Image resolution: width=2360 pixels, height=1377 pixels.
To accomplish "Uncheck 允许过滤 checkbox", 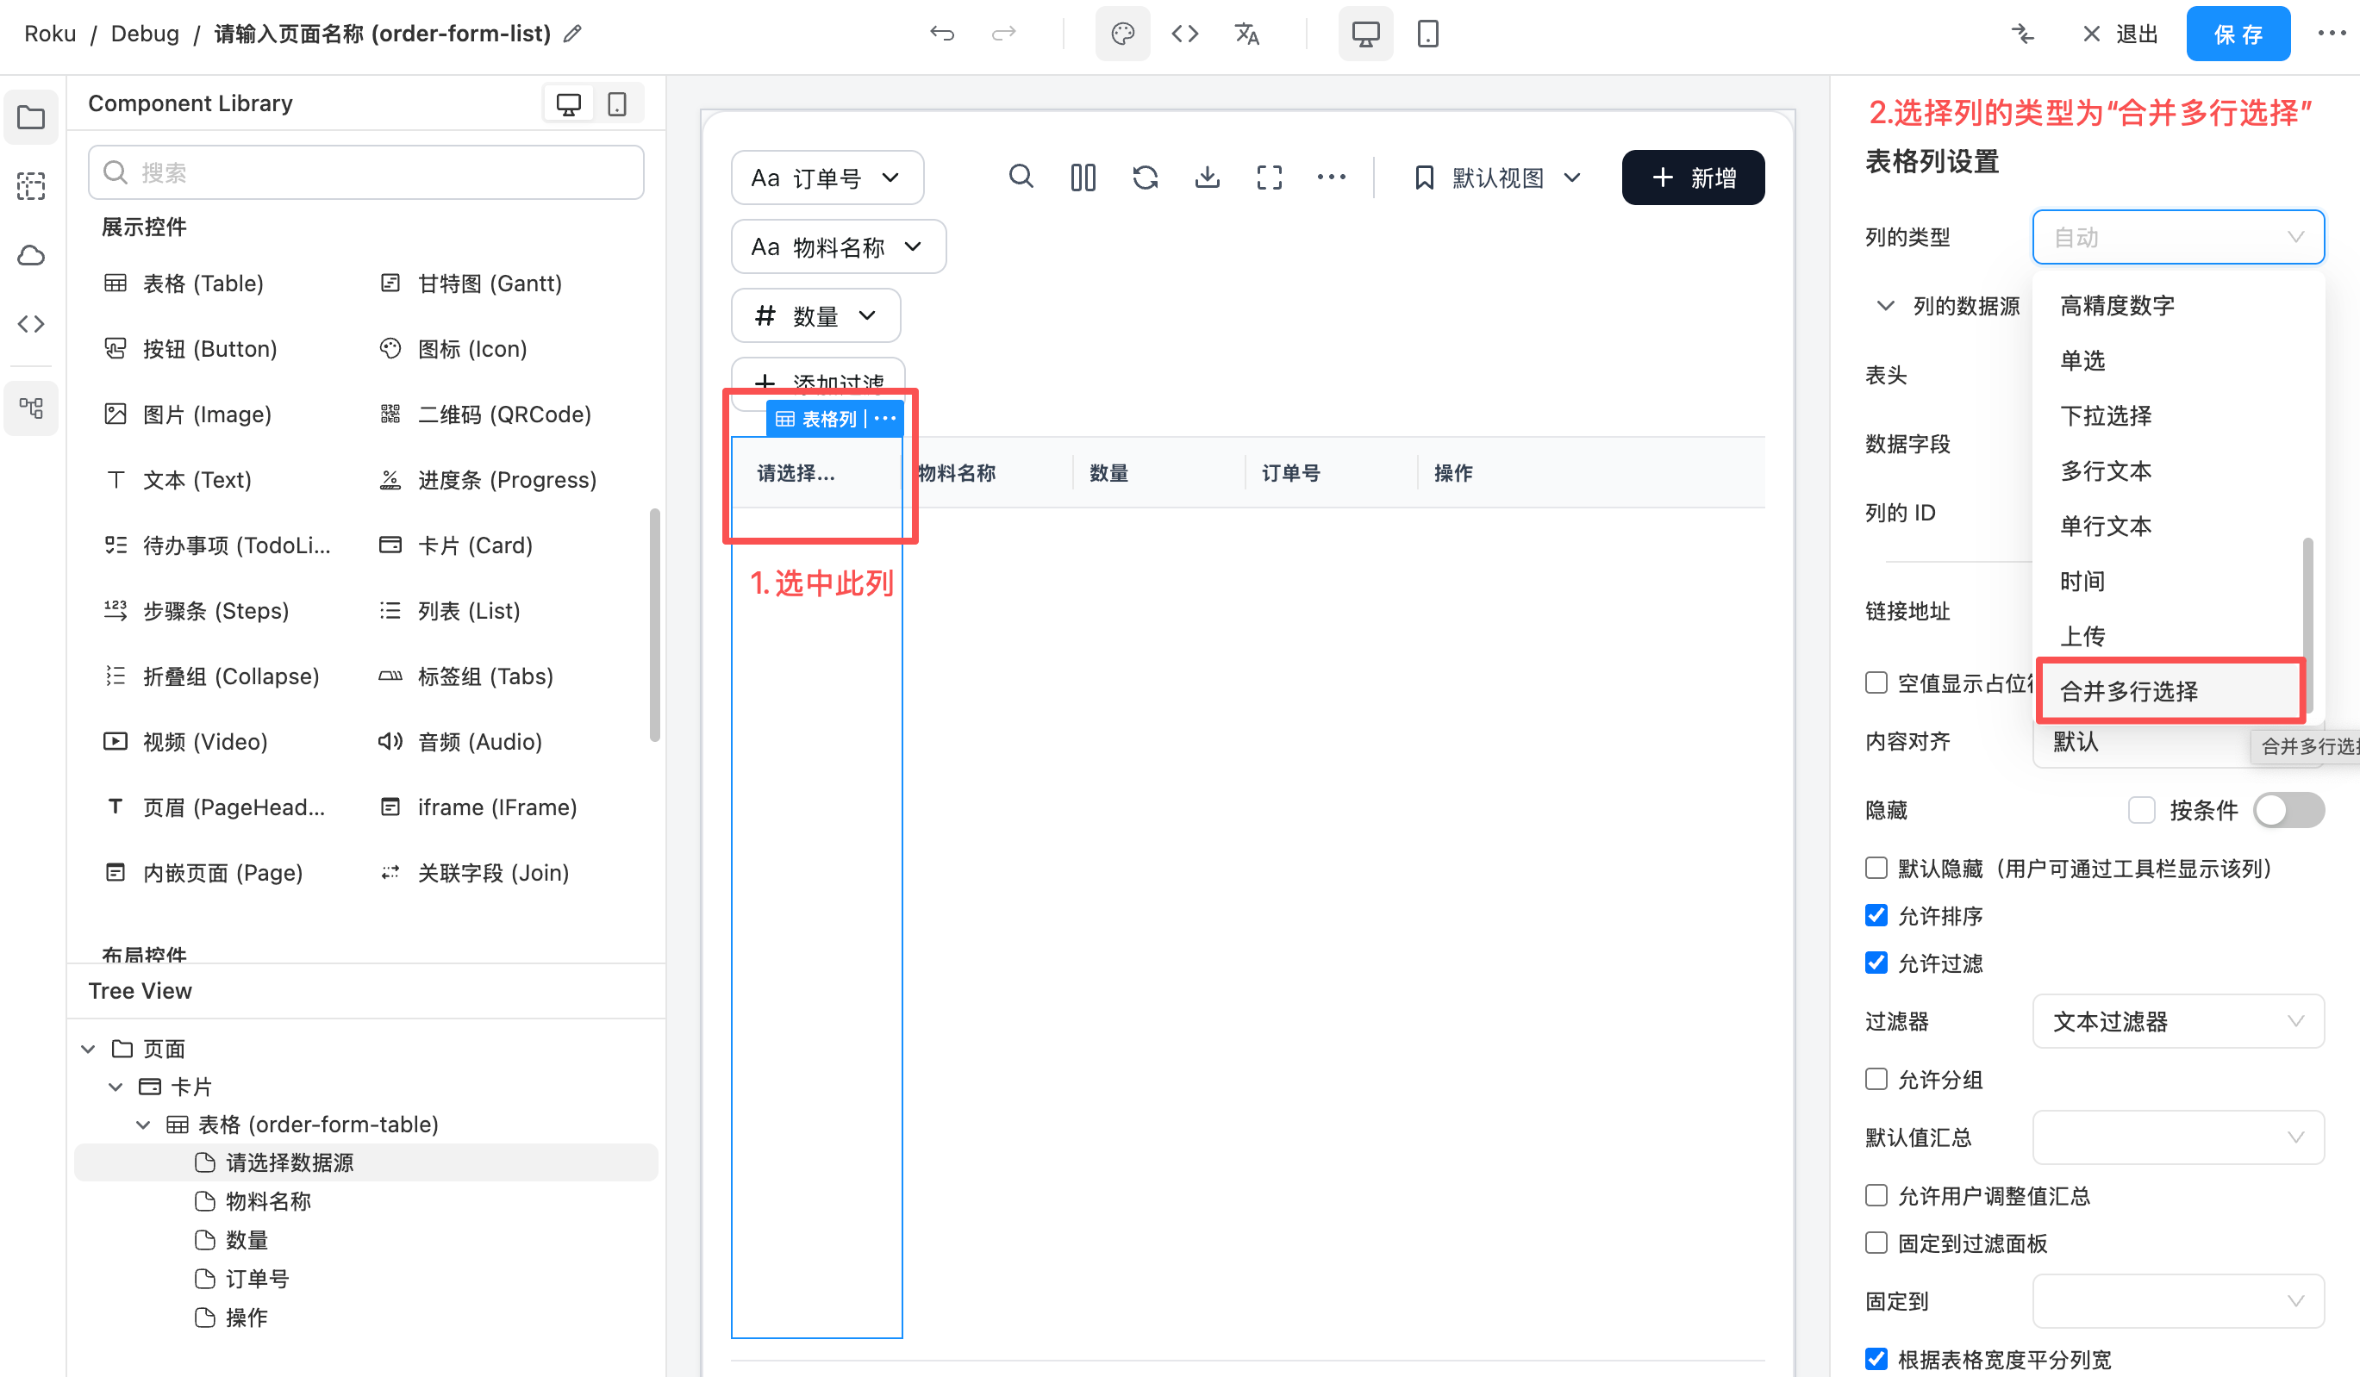I will coord(1876,963).
